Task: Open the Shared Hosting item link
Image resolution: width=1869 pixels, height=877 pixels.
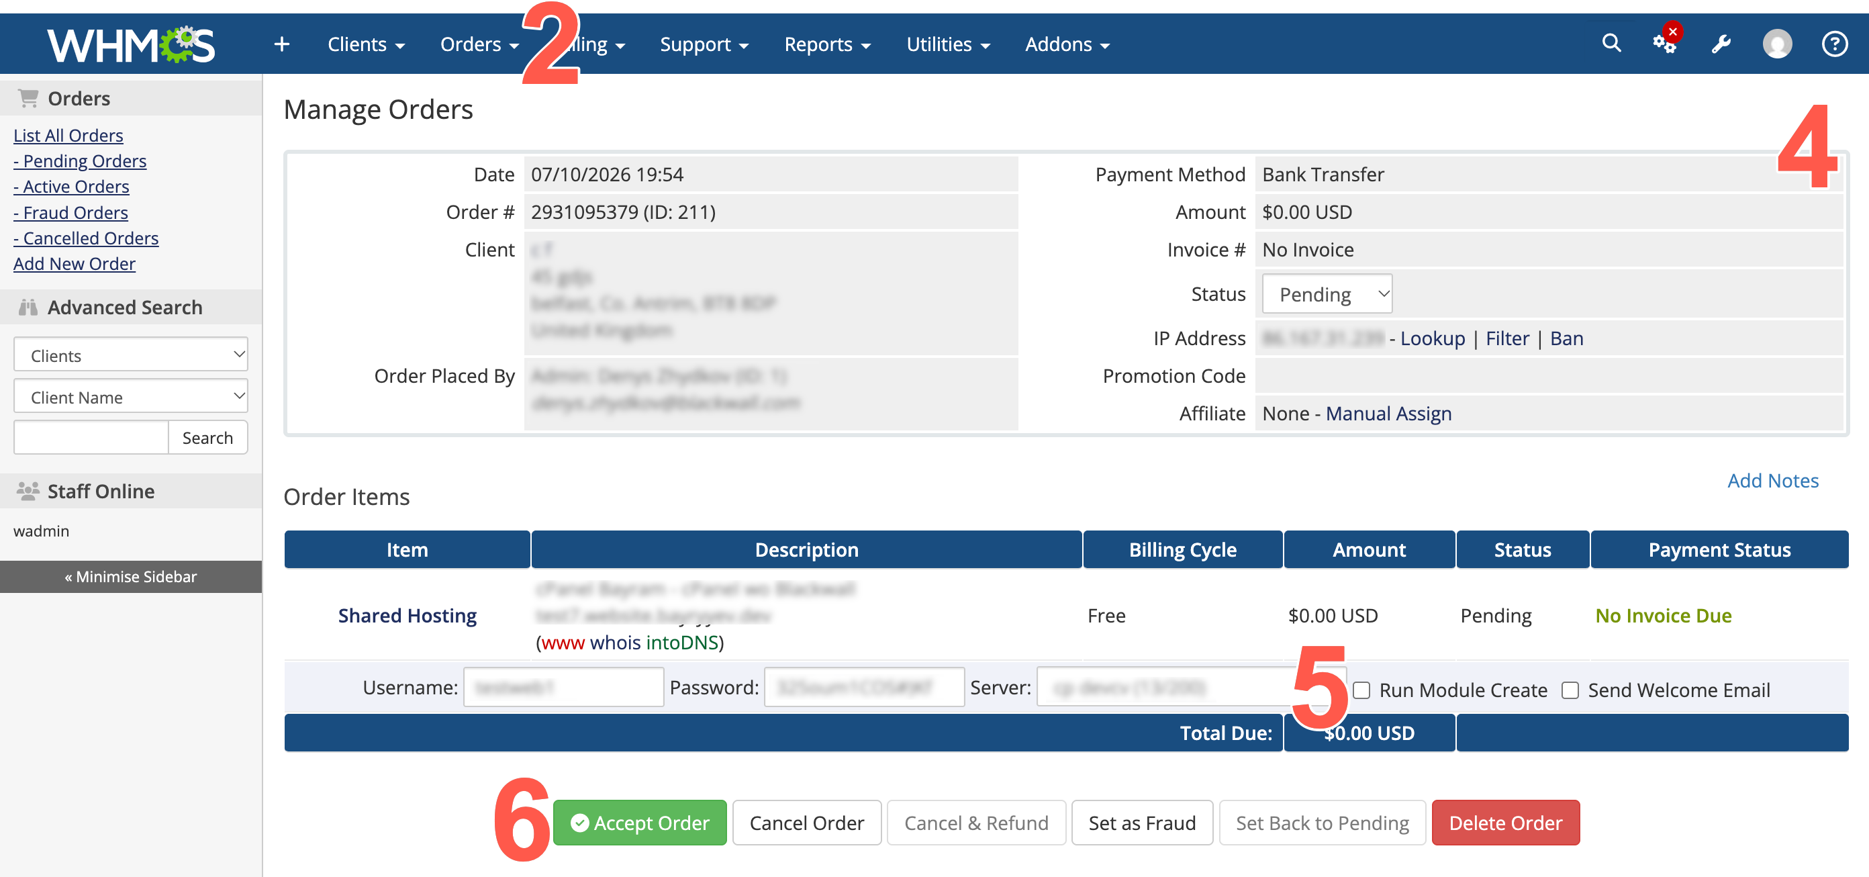Action: 407,616
